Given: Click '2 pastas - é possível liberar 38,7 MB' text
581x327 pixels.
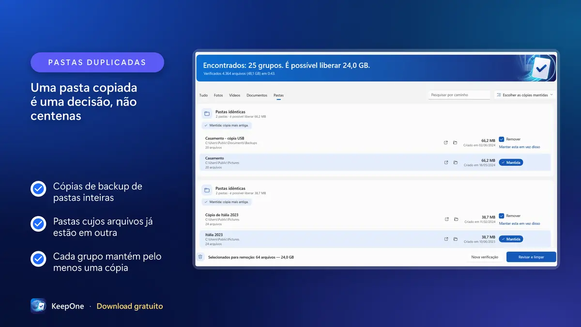Looking at the screenshot, I should (x=241, y=193).
